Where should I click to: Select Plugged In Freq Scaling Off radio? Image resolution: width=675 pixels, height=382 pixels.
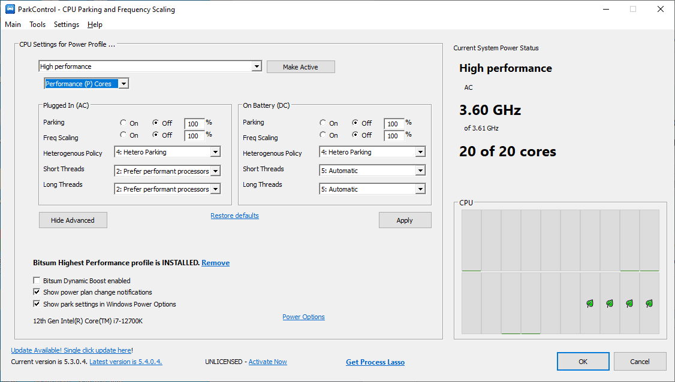(x=155, y=135)
